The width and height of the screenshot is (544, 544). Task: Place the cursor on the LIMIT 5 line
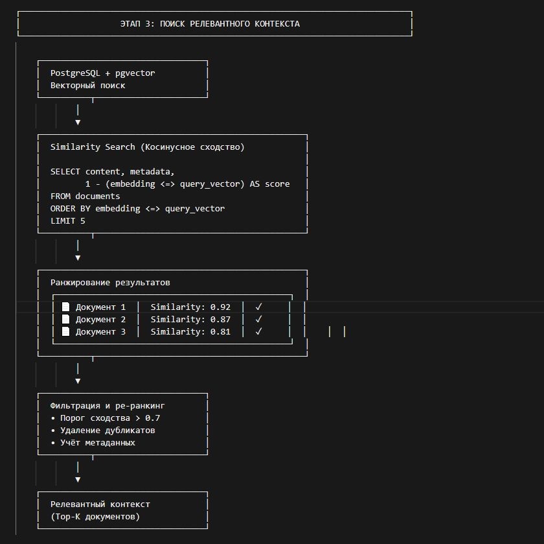tap(68, 221)
